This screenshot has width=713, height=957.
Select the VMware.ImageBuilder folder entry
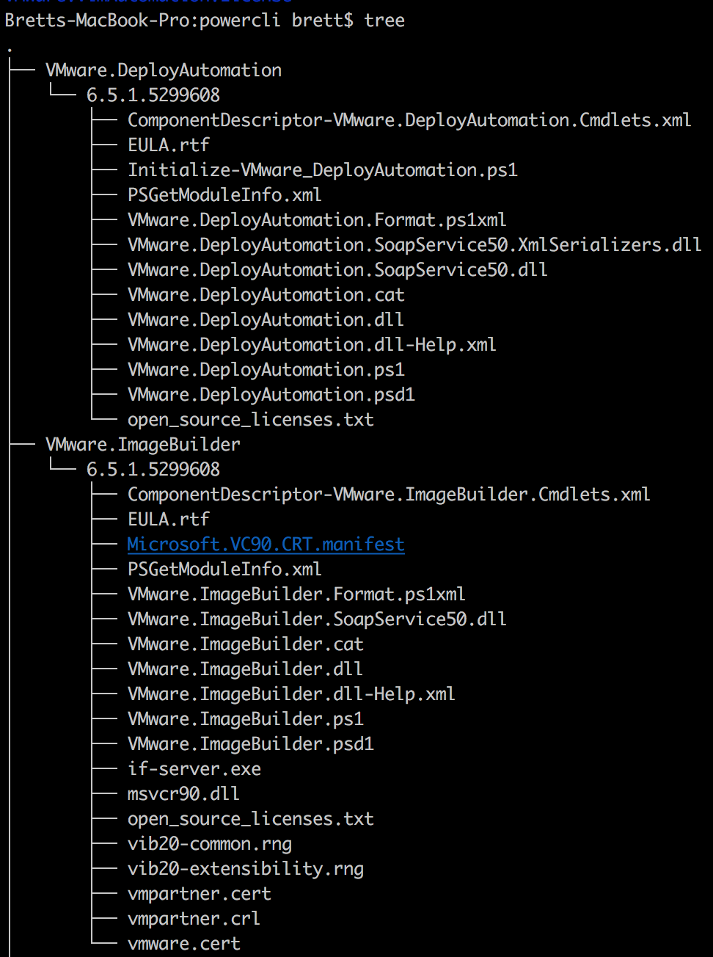coord(143,445)
